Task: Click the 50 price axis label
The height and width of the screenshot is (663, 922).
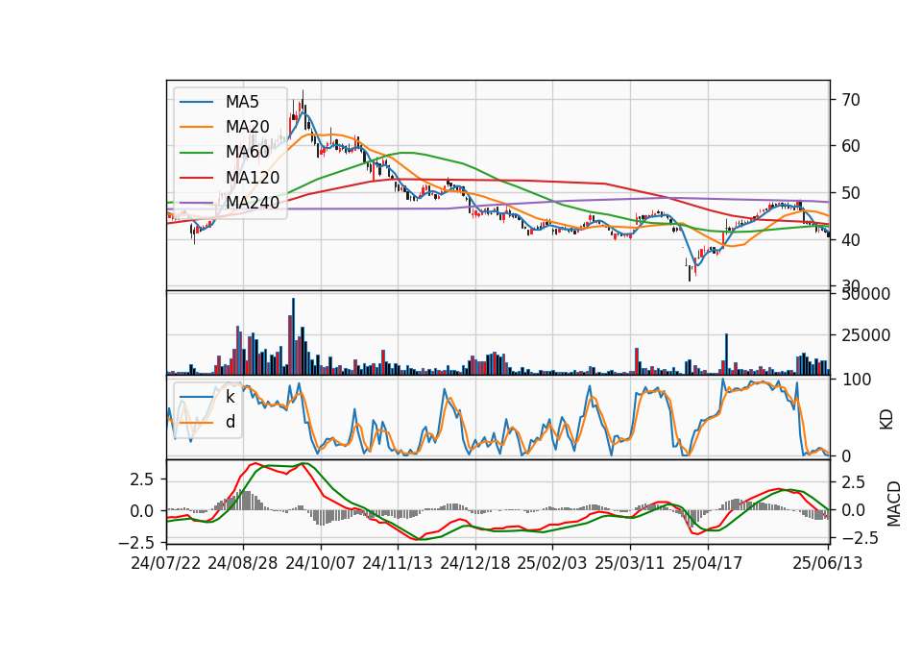Action: (x=851, y=193)
